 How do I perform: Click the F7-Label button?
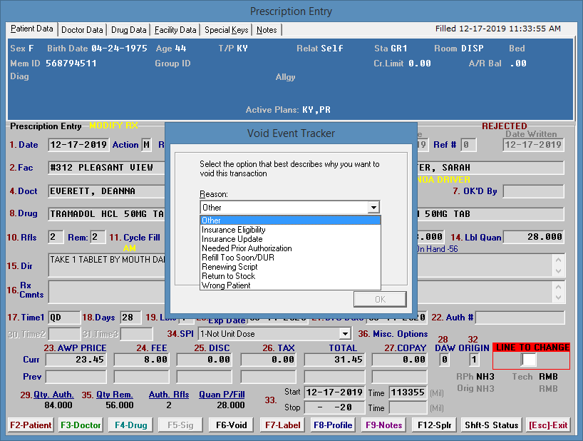pos(282,425)
